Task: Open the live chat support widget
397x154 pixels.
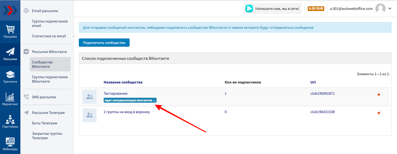Action: (272, 9)
